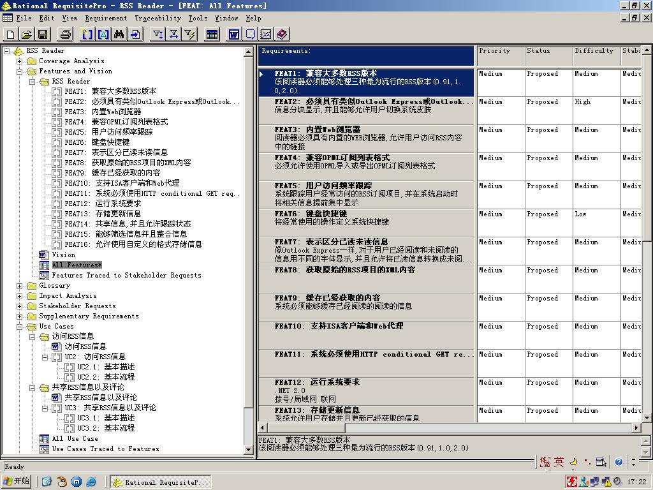This screenshot has height=490, width=653.
Task: Click the metrics chart toolbar icon
Action: (266, 34)
